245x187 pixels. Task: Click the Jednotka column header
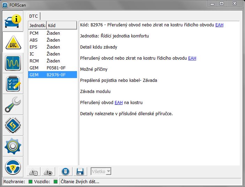tap(37, 25)
